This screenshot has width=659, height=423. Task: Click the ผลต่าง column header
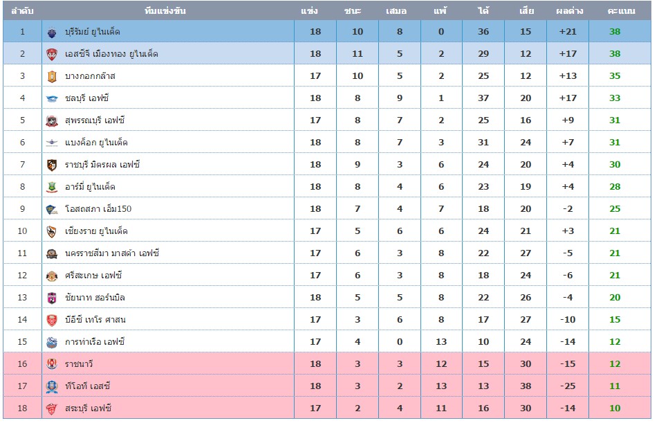[x=570, y=10]
